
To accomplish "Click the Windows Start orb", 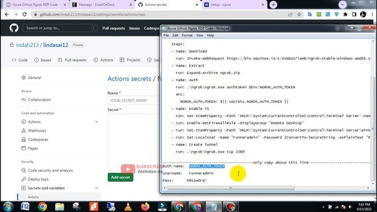I will click(8, 207).
